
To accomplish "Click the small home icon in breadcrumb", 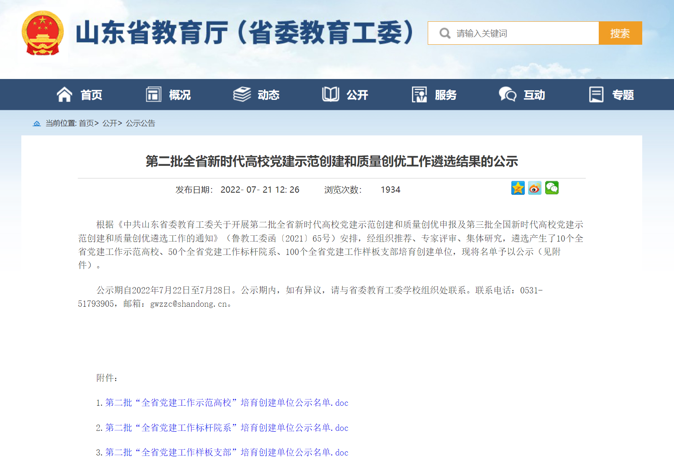I will tap(37, 124).
